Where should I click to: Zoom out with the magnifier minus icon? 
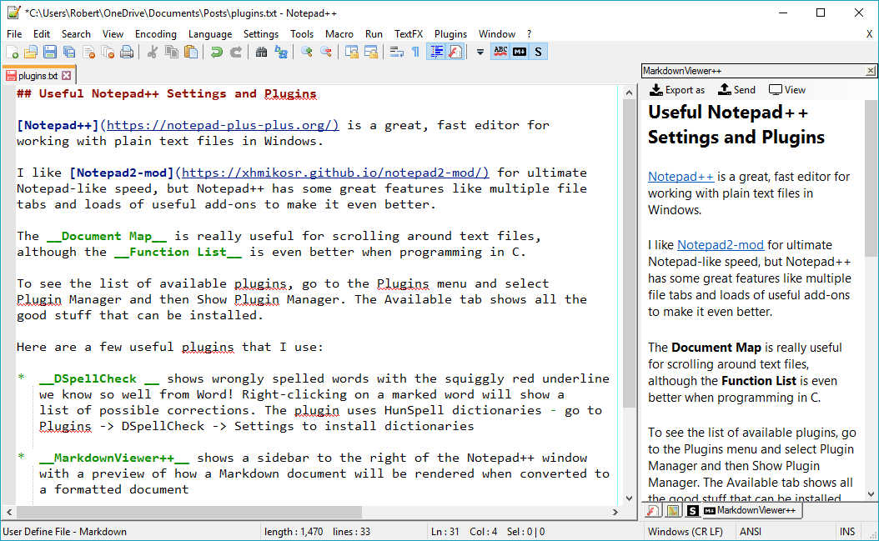click(x=326, y=53)
